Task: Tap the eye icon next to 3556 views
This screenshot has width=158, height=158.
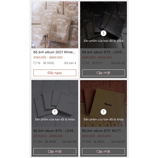Action: tap(45, 63)
